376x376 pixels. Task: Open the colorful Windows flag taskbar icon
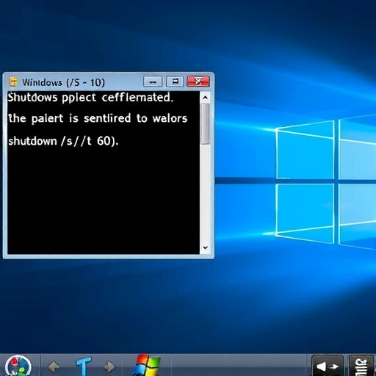coord(148,365)
